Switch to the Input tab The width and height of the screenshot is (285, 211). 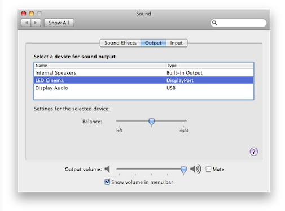click(177, 43)
